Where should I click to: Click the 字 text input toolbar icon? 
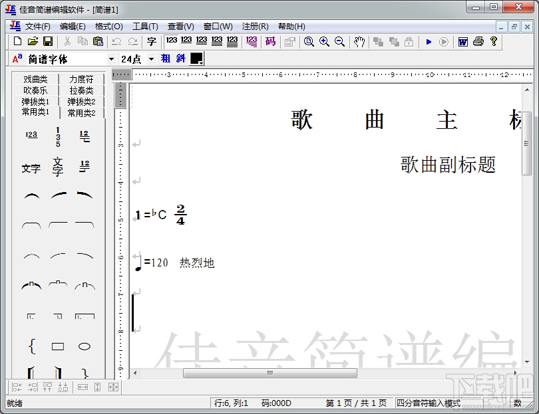tap(151, 42)
